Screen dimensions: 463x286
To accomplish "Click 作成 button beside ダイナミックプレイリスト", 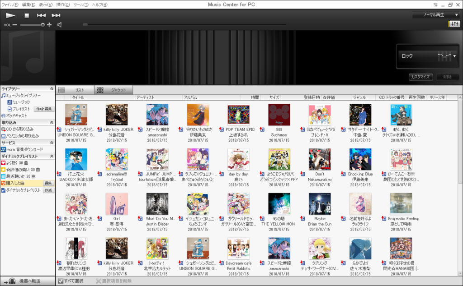I will tap(48, 190).
